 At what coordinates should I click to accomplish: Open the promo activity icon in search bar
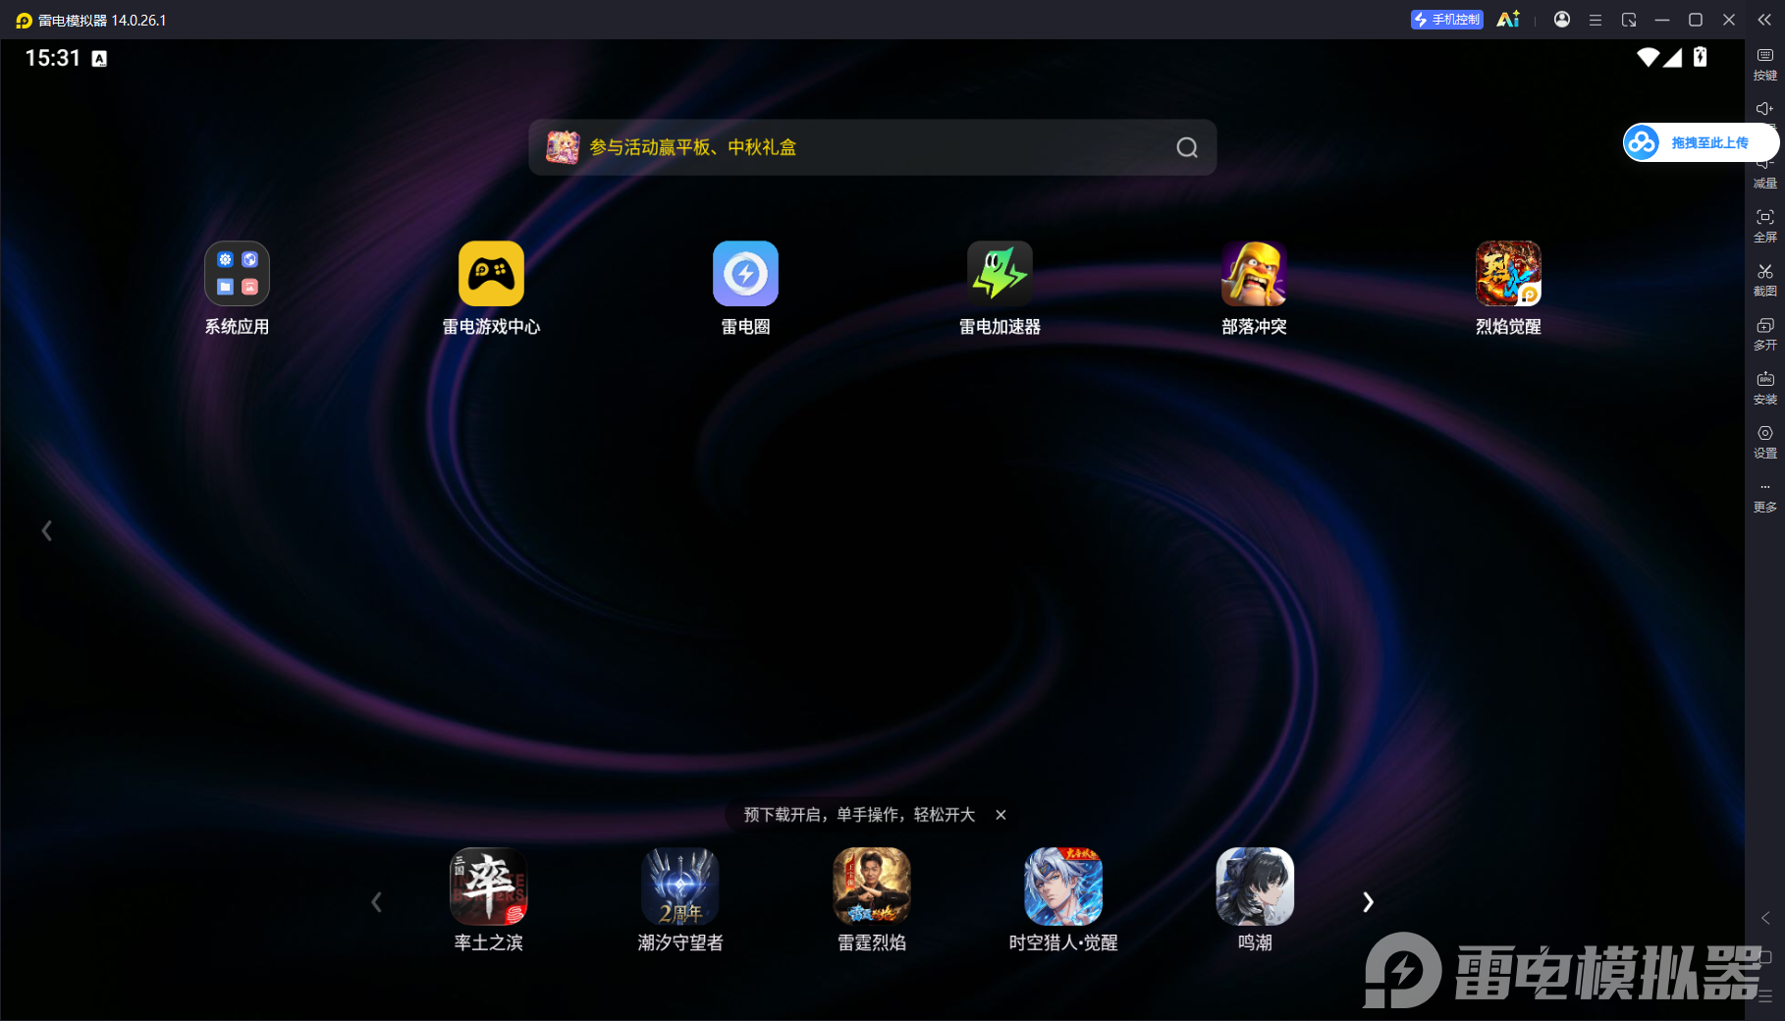(x=563, y=147)
